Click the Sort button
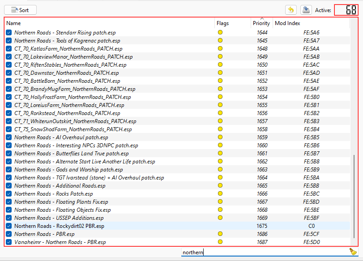The image size is (363, 261). coord(21,10)
